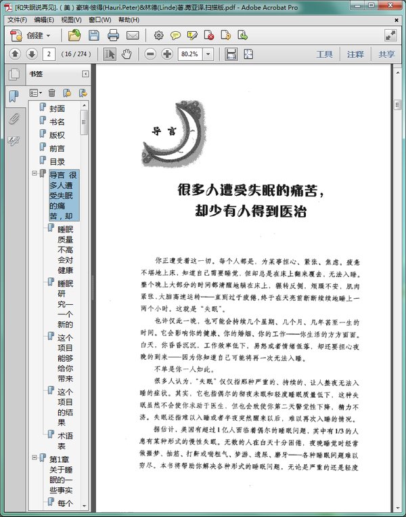406x517 pixels.
Task: Select bookmark 这个项目能够给你带来
Action: pos(66,358)
